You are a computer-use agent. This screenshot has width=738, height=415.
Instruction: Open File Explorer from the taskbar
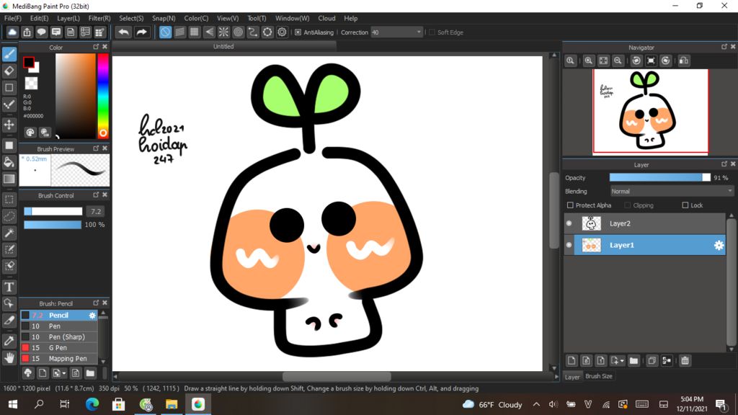pos(172,404)
